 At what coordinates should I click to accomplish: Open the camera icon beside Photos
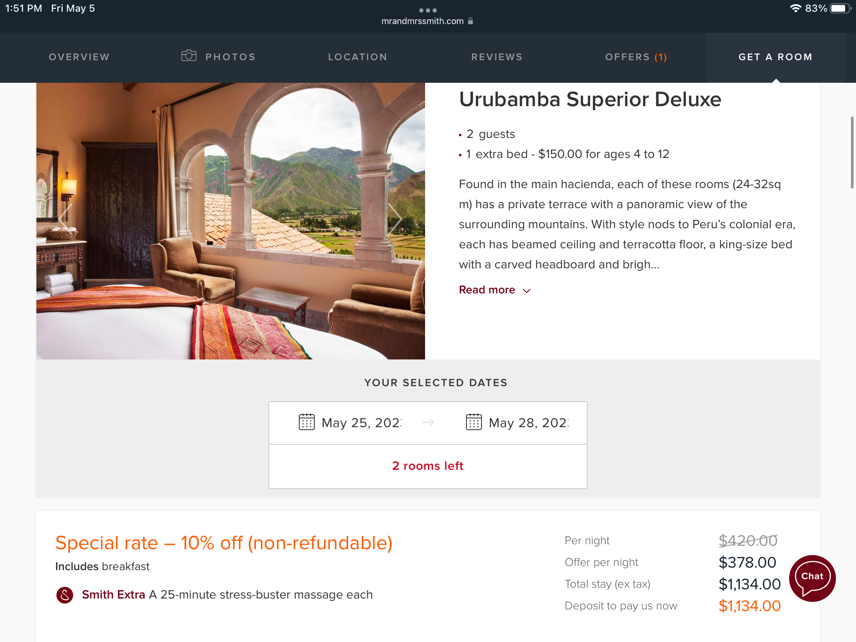pos(189,56)
